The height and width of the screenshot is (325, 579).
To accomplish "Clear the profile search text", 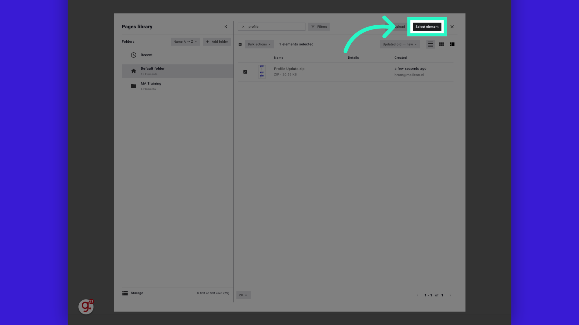I will click(243, 27).
